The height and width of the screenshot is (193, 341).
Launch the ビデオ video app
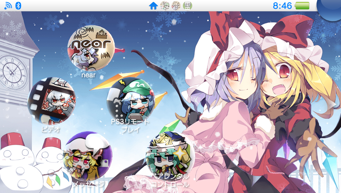[x=52, y=101]
